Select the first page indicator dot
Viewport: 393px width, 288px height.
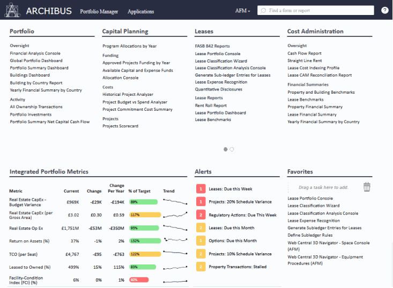[x=225, y=149]
